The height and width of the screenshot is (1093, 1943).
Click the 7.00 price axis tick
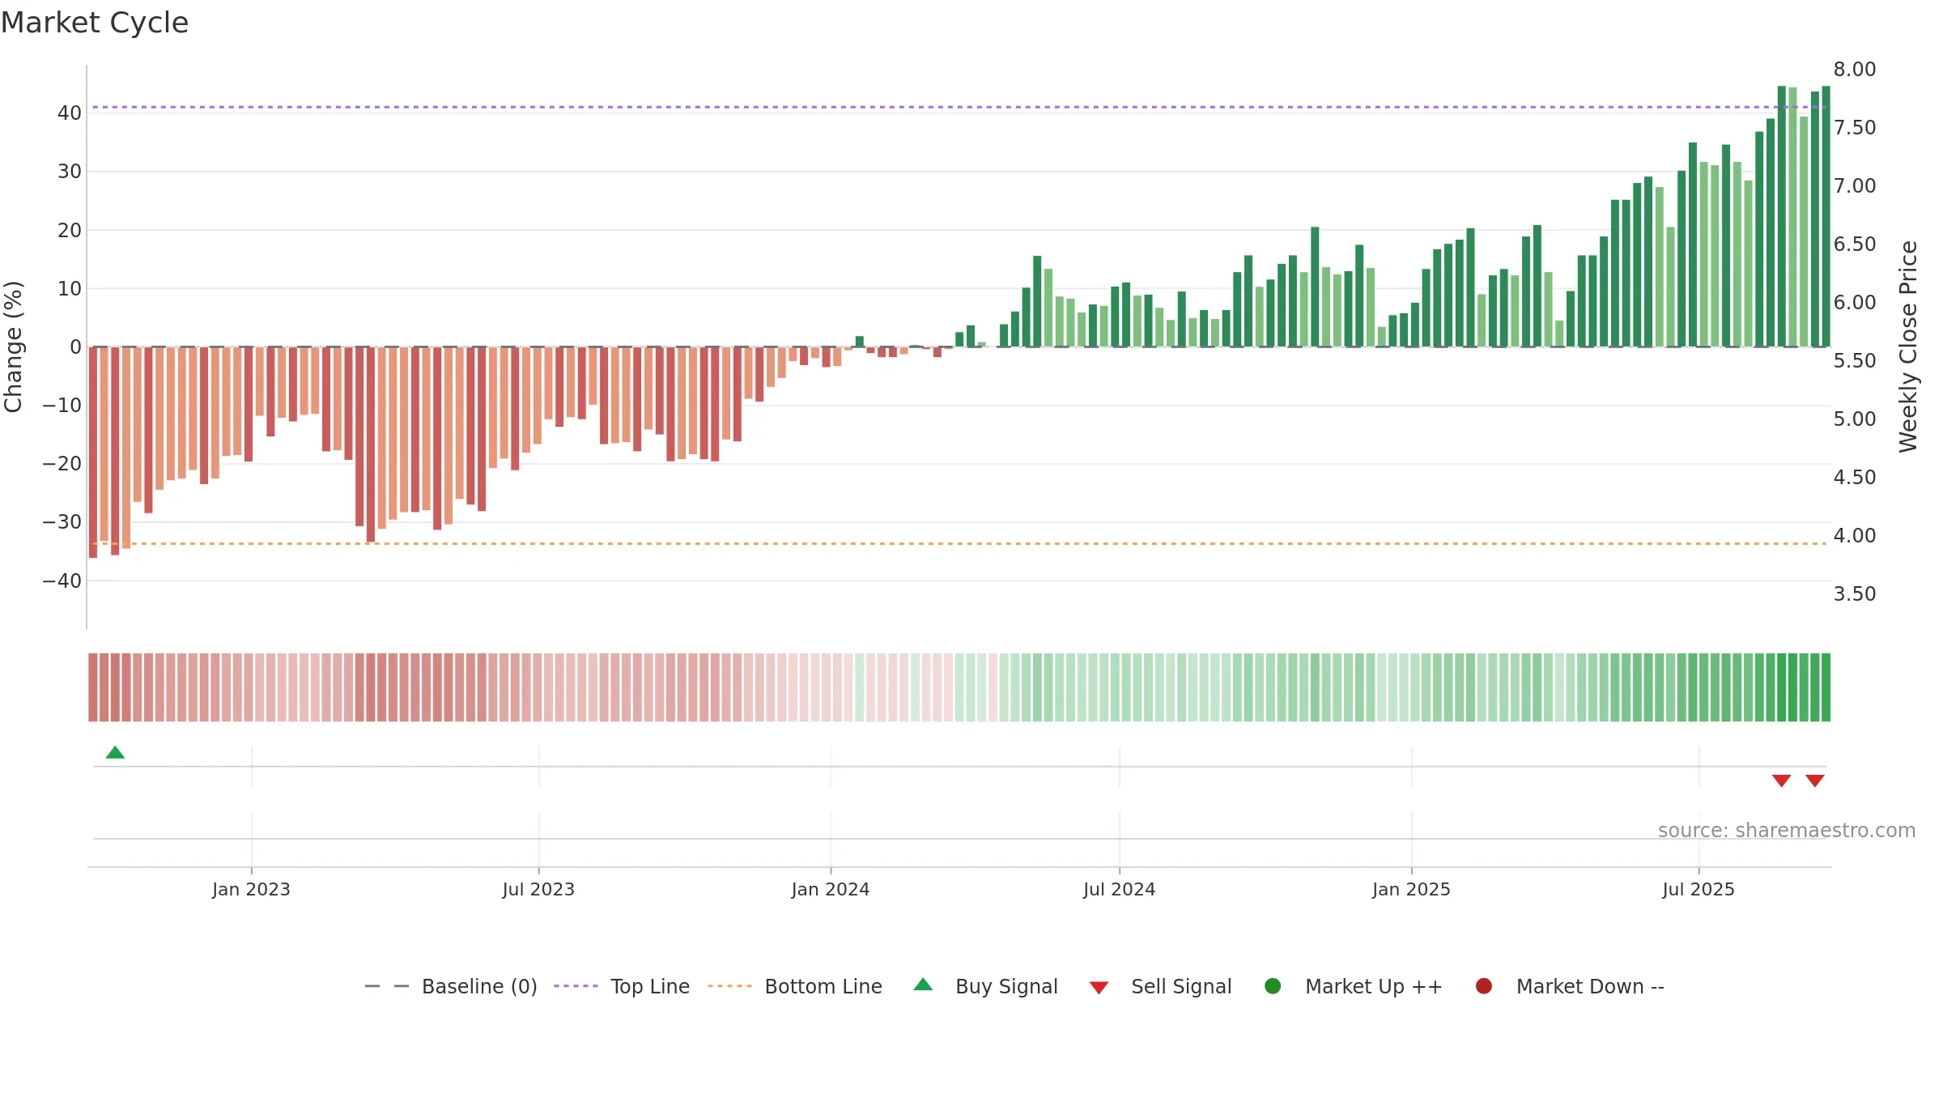click(1855, 186)
